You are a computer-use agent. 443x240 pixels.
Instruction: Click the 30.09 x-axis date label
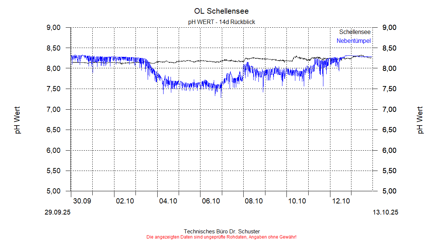click(82, 201)
